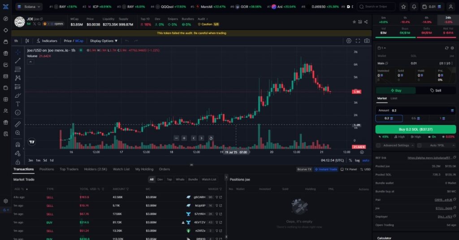The height and width of the screenshot is (240, 459).
Task: Share the JOE token page
Action: point(366,22)
